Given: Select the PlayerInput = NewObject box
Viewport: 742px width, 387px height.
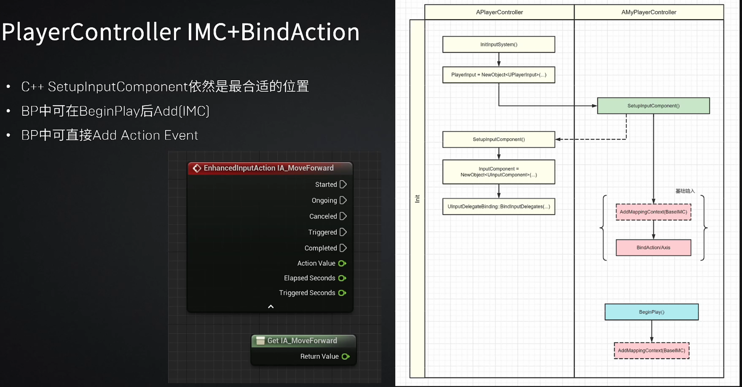Looking at the screenshot, I should (499, 75).
